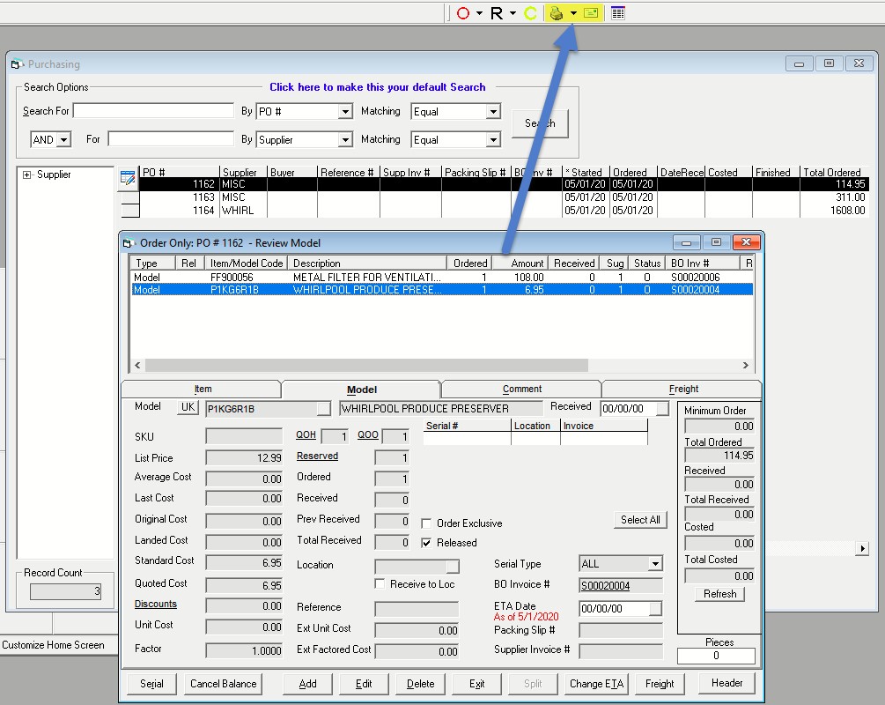Select the FF900056 Metal Filter line item

[x=442, y=278]
